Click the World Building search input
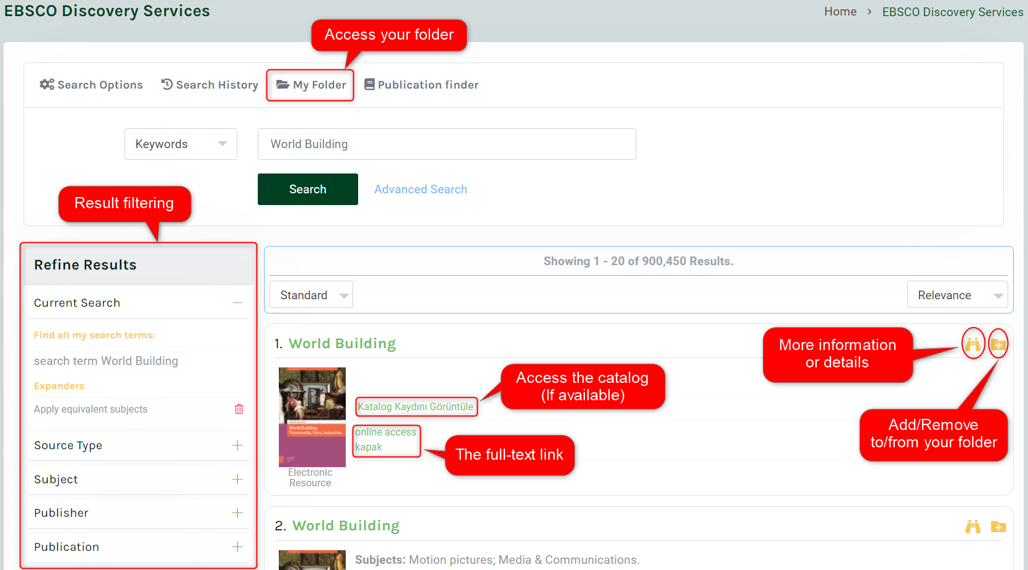This screenshot has width=1028, height=570. coord(447,144)
